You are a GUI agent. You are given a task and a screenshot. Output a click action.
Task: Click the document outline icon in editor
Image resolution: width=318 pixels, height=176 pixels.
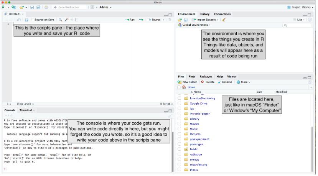pos(170,20)
